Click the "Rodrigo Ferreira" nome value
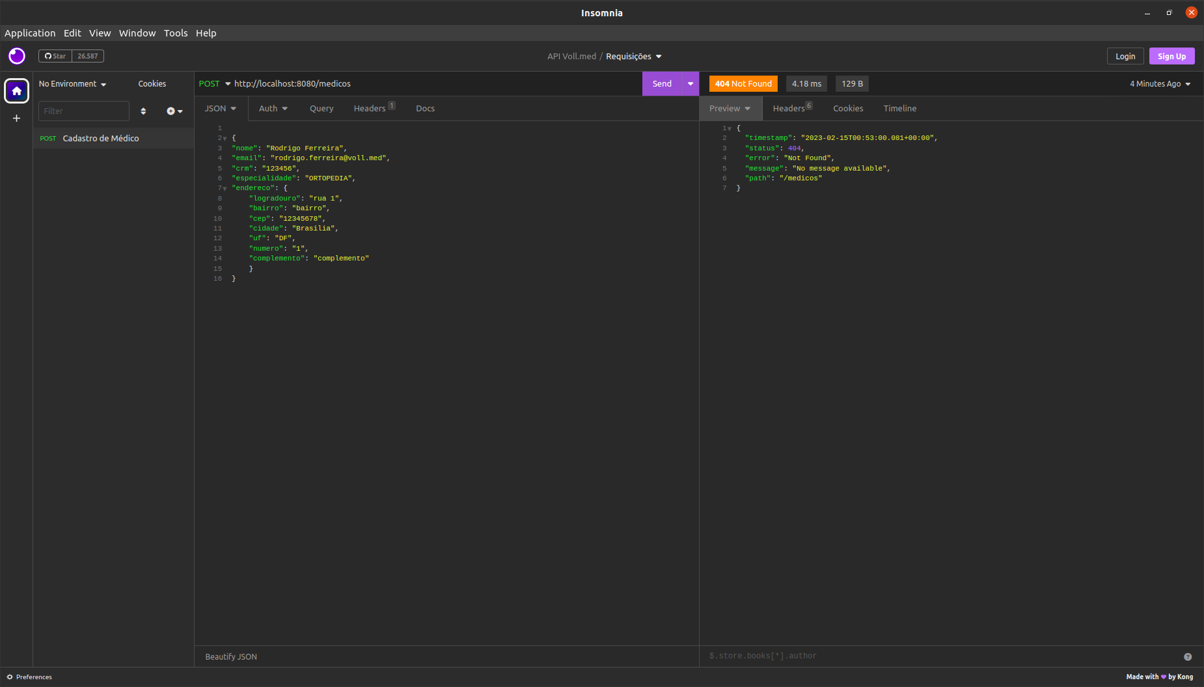This screenshot has height=687, width=1204. (x=305, y=148)
